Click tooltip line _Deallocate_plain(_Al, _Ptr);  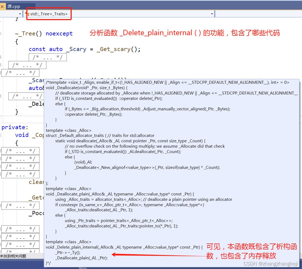(81, 258)
